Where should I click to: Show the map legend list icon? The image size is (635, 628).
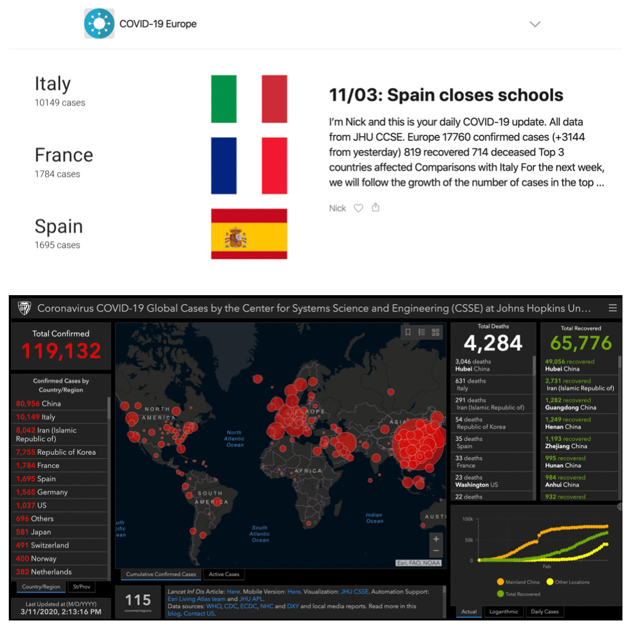422,332
